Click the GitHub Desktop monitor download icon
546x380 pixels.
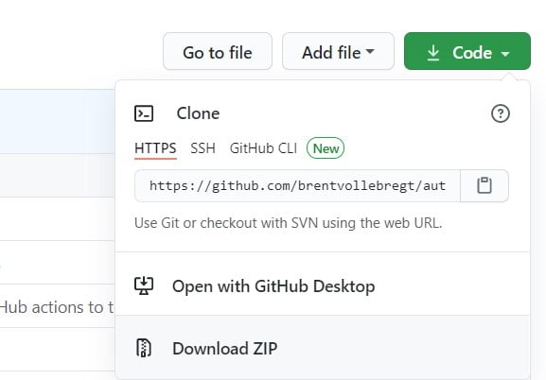click(x=144, y=285)
